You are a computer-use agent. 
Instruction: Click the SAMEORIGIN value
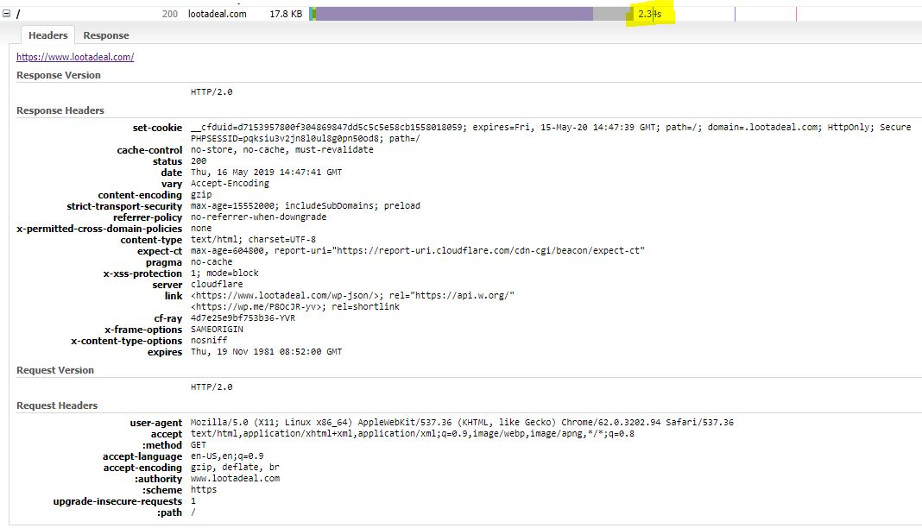[217, 329]
